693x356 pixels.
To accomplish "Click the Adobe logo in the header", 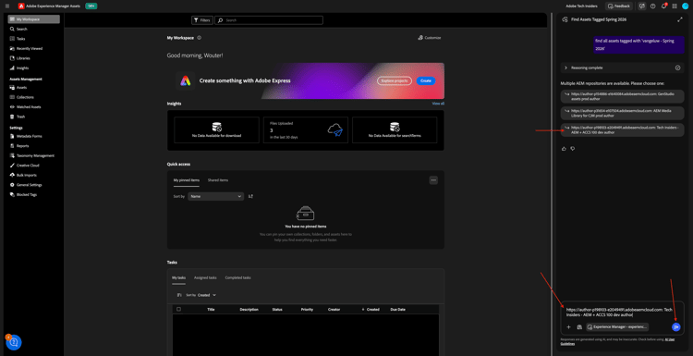I will point(20,6).
